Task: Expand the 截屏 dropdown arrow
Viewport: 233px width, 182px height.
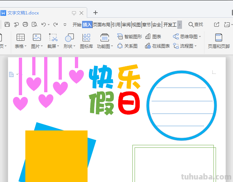Action: click(x=58, y=46)
